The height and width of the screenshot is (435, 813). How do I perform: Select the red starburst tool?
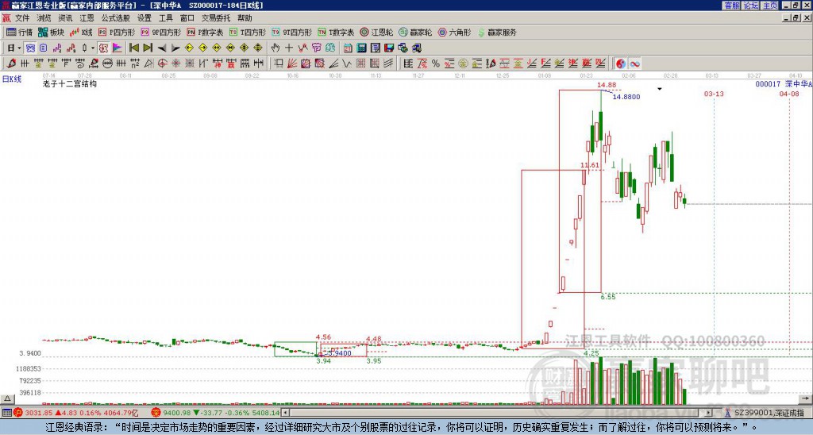175,64
